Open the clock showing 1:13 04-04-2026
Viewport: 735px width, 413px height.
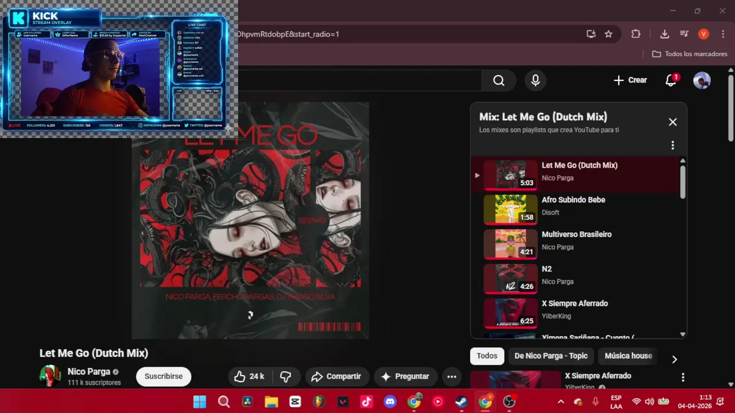tap(695, 402)
